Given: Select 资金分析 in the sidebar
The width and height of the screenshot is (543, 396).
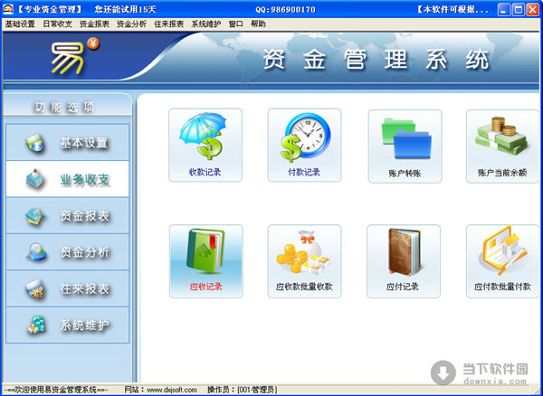Looking at the screenshot, I should (68, 252).
